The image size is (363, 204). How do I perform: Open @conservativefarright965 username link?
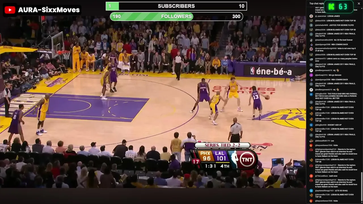(x=326, y=48)
